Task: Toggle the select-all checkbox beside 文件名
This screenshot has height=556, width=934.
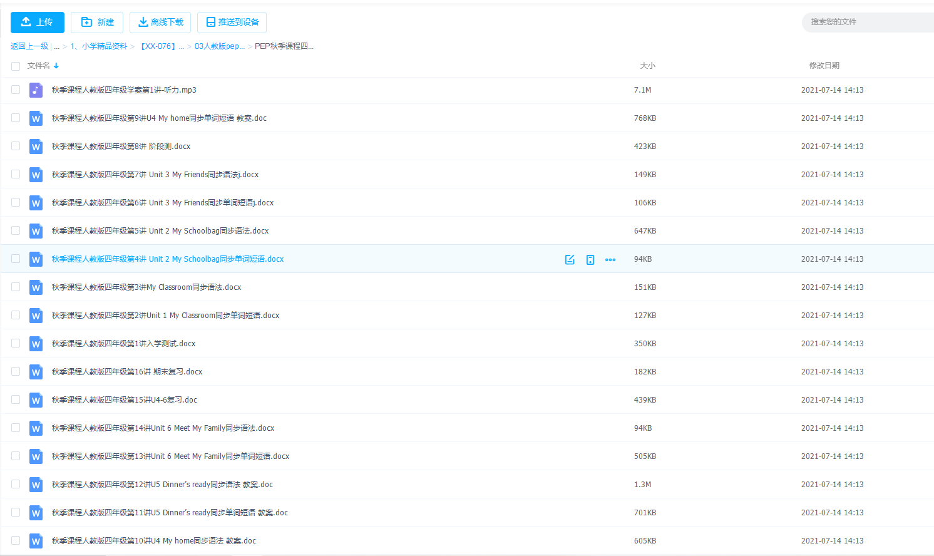Action: 16,66
